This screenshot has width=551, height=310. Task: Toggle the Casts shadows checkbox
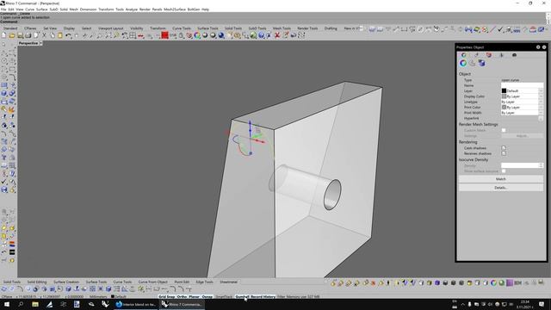(x=504, y=148)
